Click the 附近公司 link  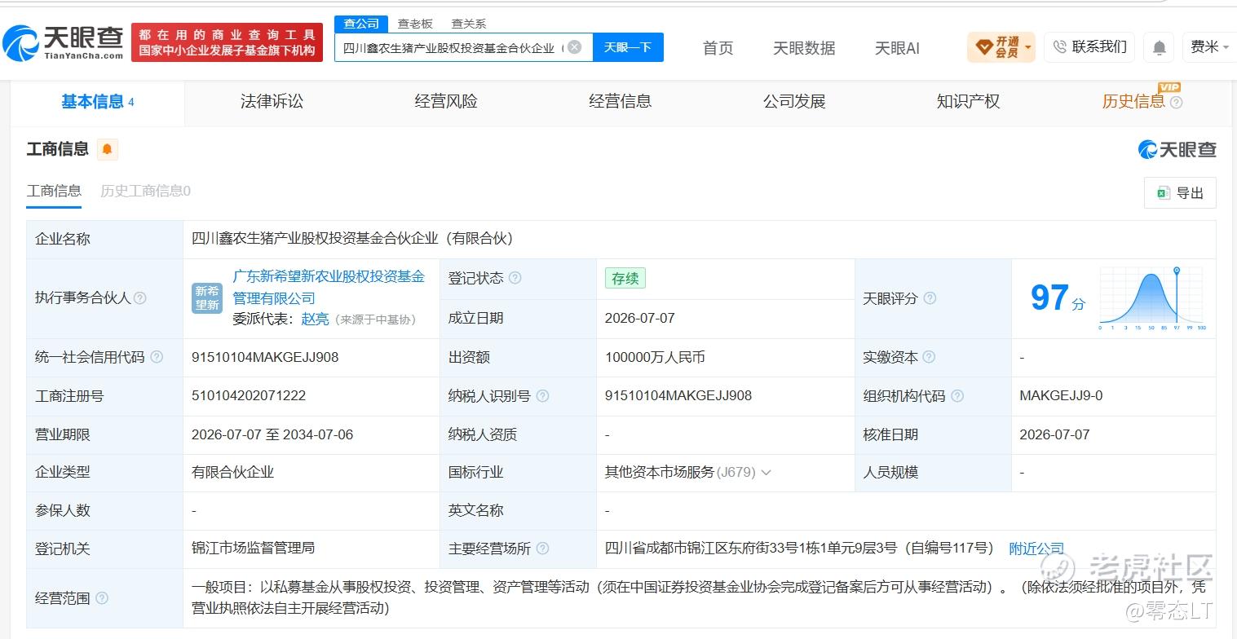(1036, 549)
